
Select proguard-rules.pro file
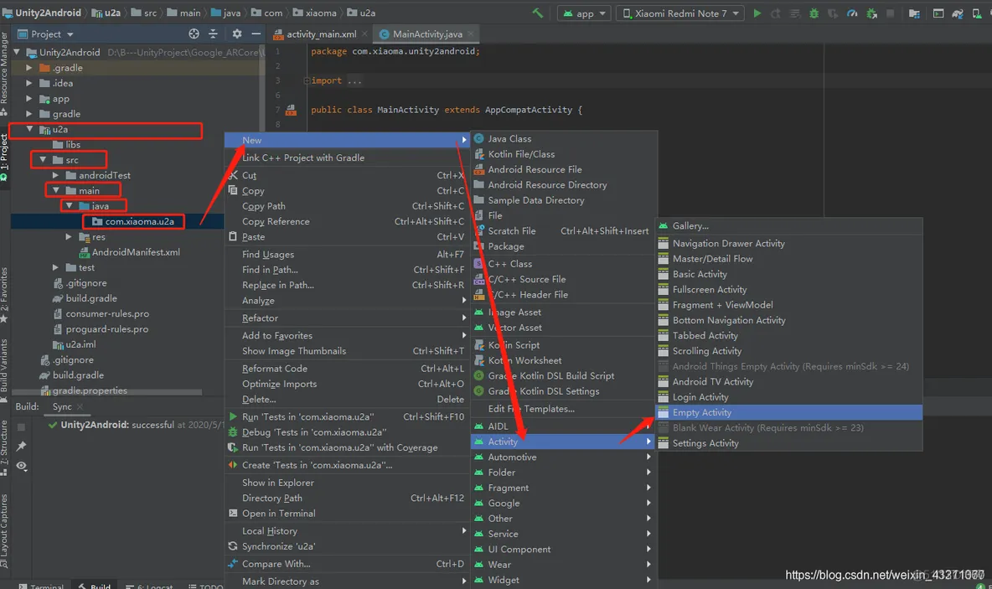101,329
